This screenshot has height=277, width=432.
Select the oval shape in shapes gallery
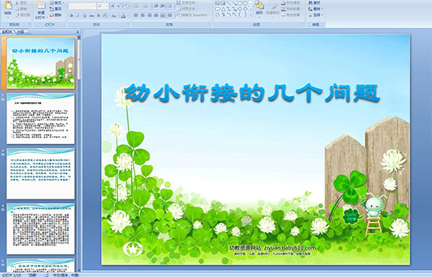(x=246, y=3)
